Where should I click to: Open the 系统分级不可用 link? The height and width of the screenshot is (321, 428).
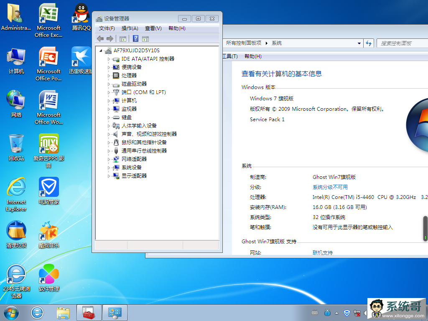(x=330, y=187)
